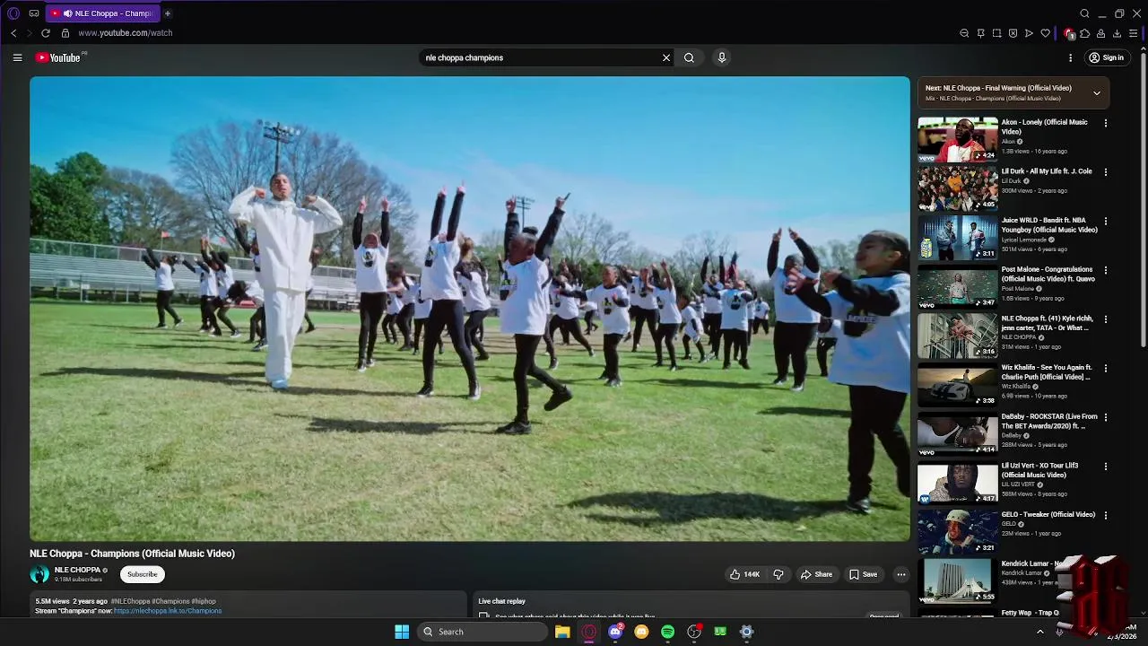This screenshot has width=1148, height=646.
Task: View site security info via the padlock icon
Action: (x=65, y=33)
